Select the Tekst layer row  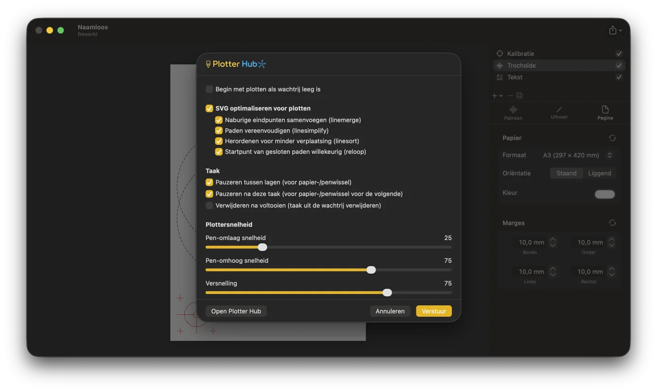(559, 77)
